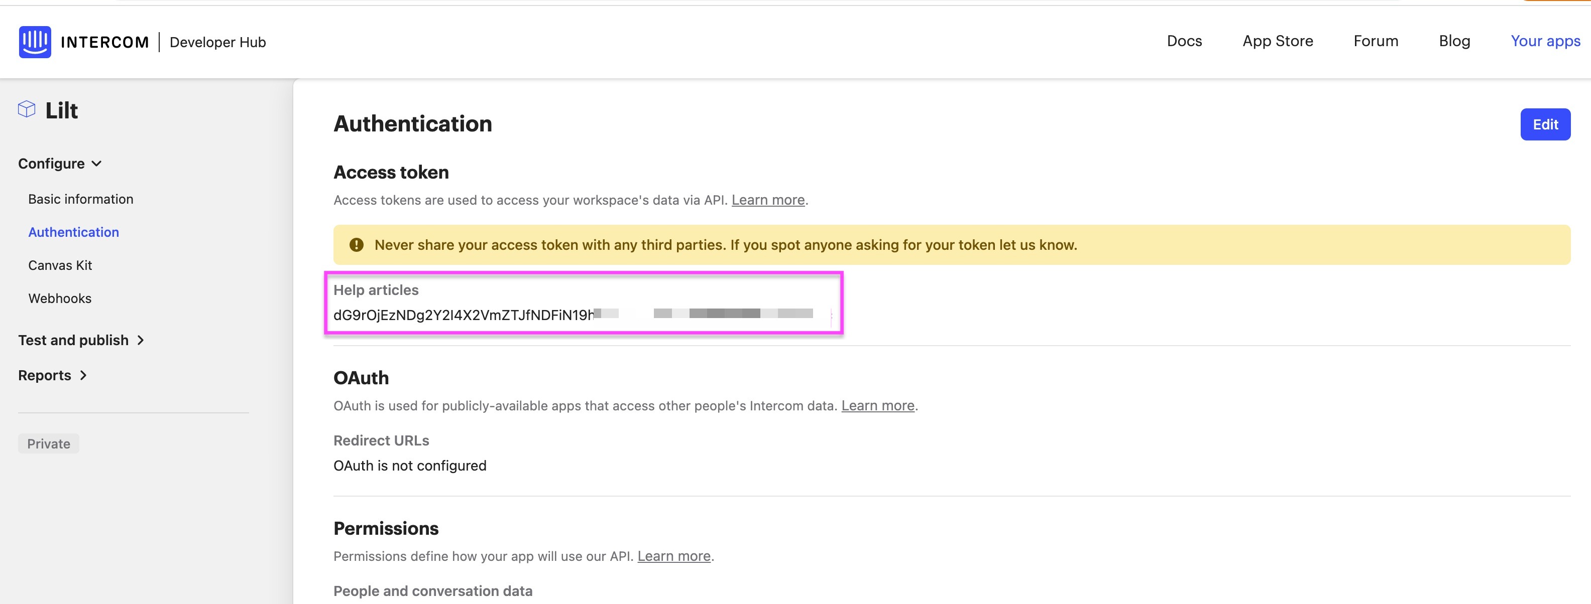Select Authentication in sidebar

click(x=73, y=232)
